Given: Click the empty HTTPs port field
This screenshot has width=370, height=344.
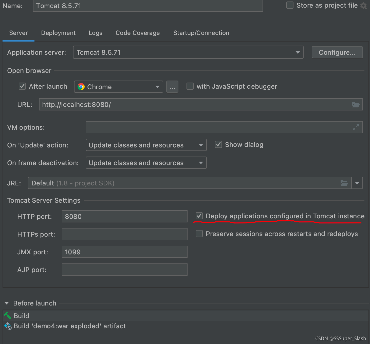Looking at the screenshot, I should point(125,234).
